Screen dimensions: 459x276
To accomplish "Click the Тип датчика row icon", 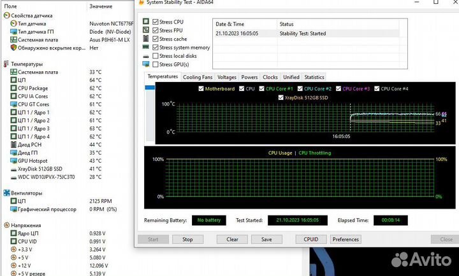I will pyautogui.click(x=13, y=24).
